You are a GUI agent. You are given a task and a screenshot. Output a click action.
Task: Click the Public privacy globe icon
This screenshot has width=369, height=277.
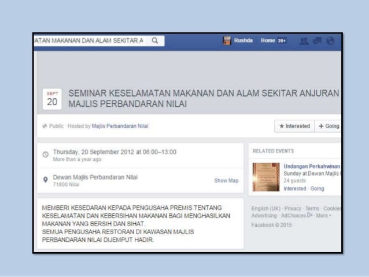(45, 126)
